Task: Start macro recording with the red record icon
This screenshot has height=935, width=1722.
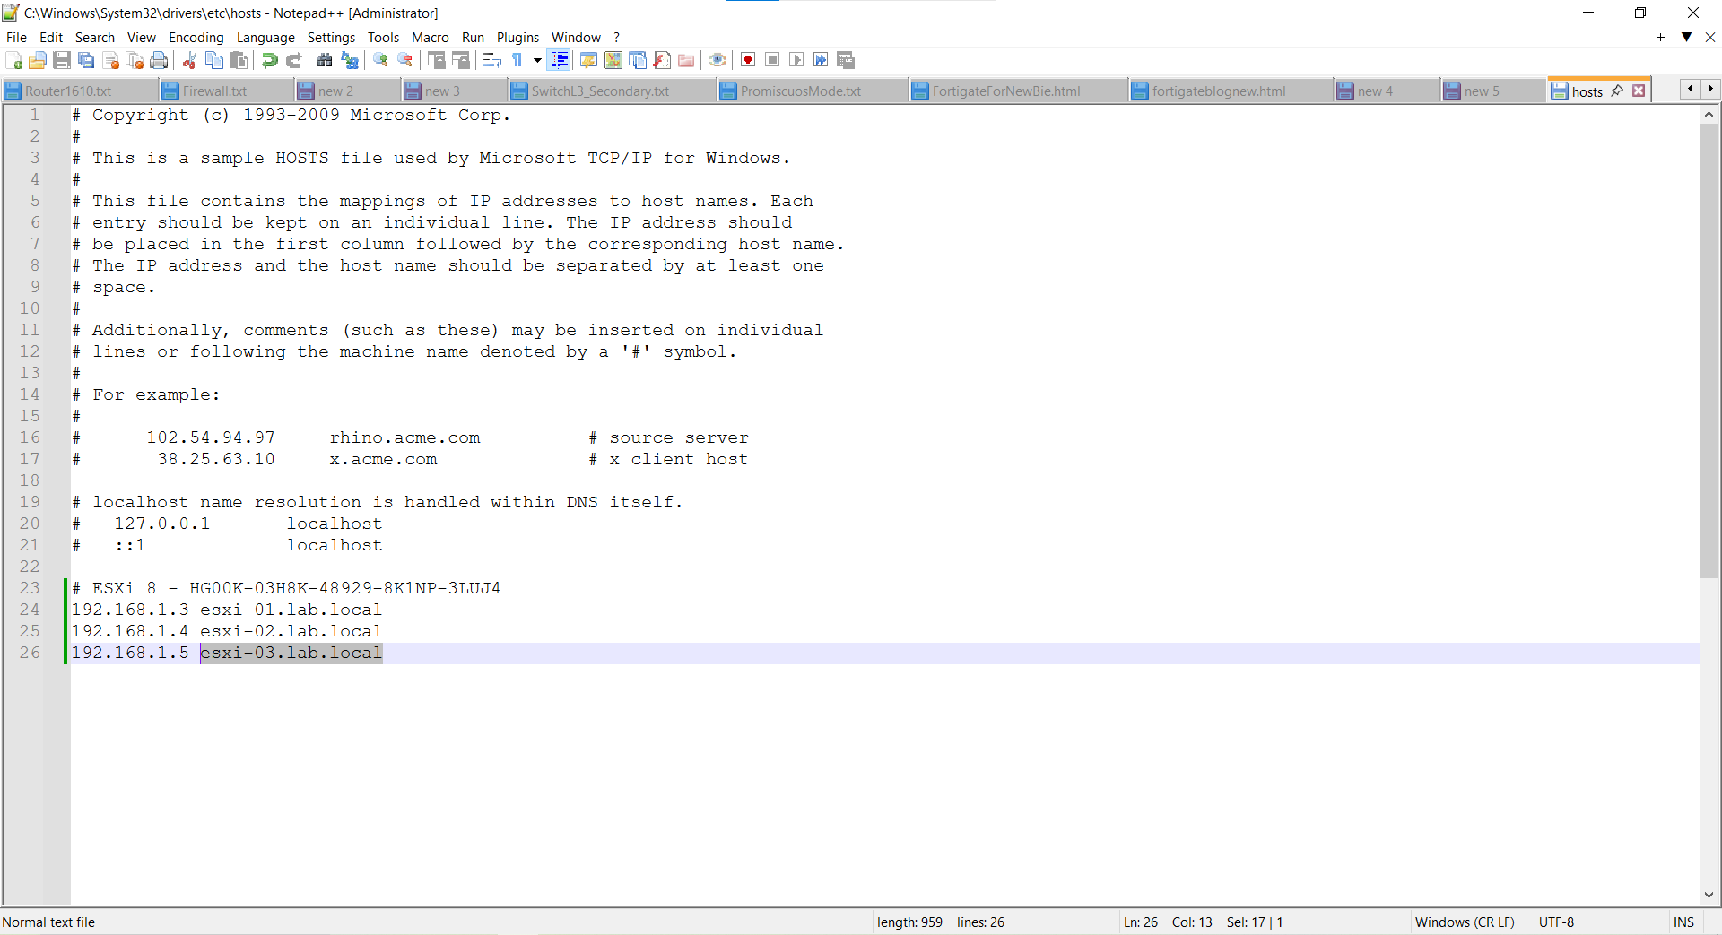Action: point(748,60)
